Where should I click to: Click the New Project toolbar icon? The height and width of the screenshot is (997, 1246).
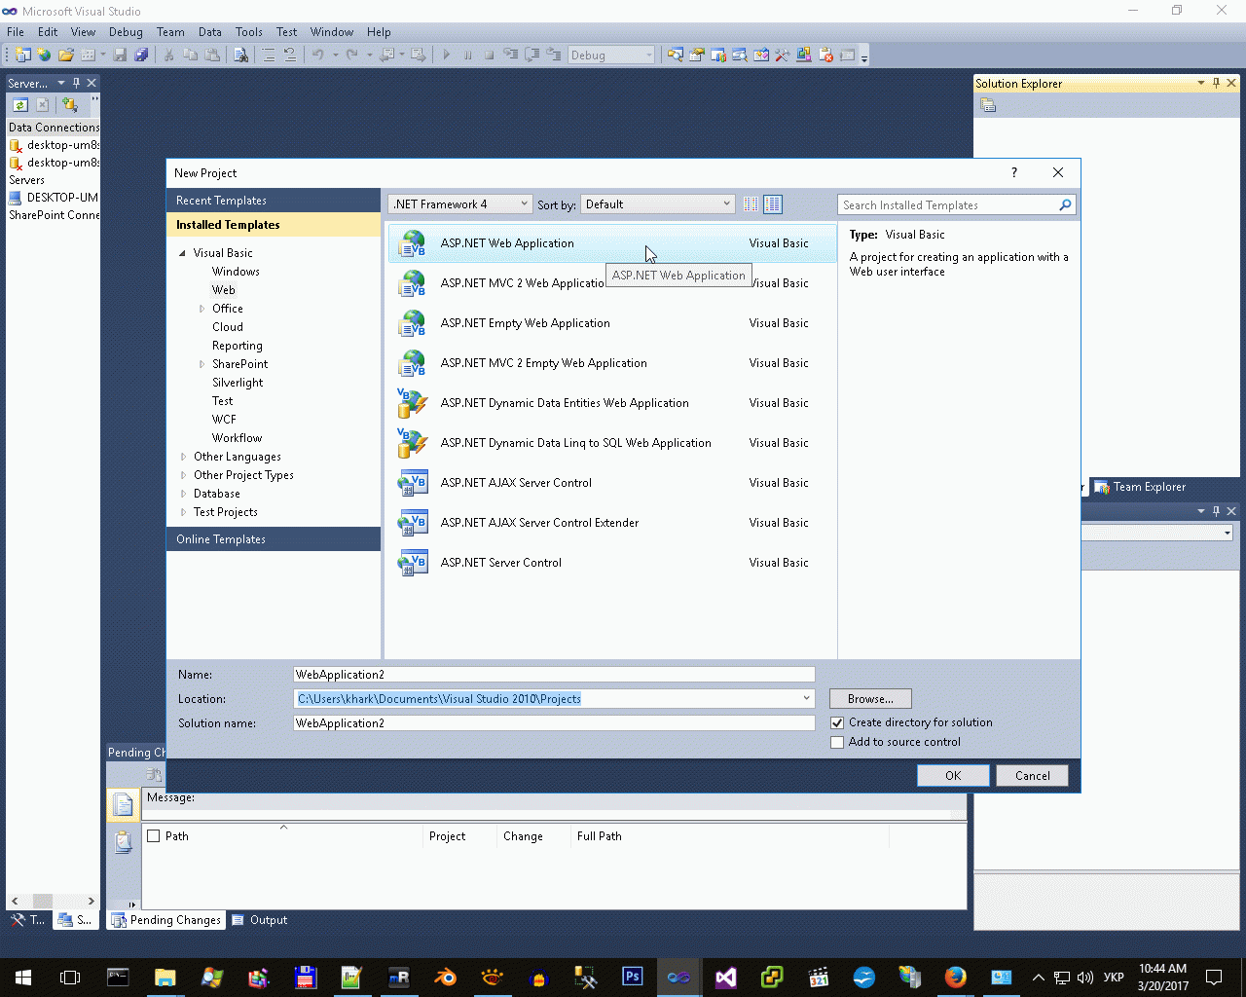[22, 55]
